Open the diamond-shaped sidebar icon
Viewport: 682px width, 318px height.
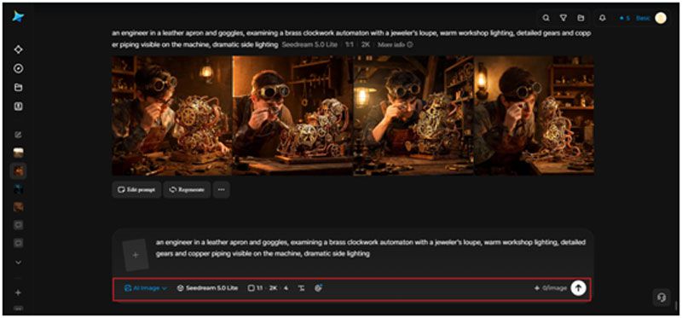coord(18,49)
